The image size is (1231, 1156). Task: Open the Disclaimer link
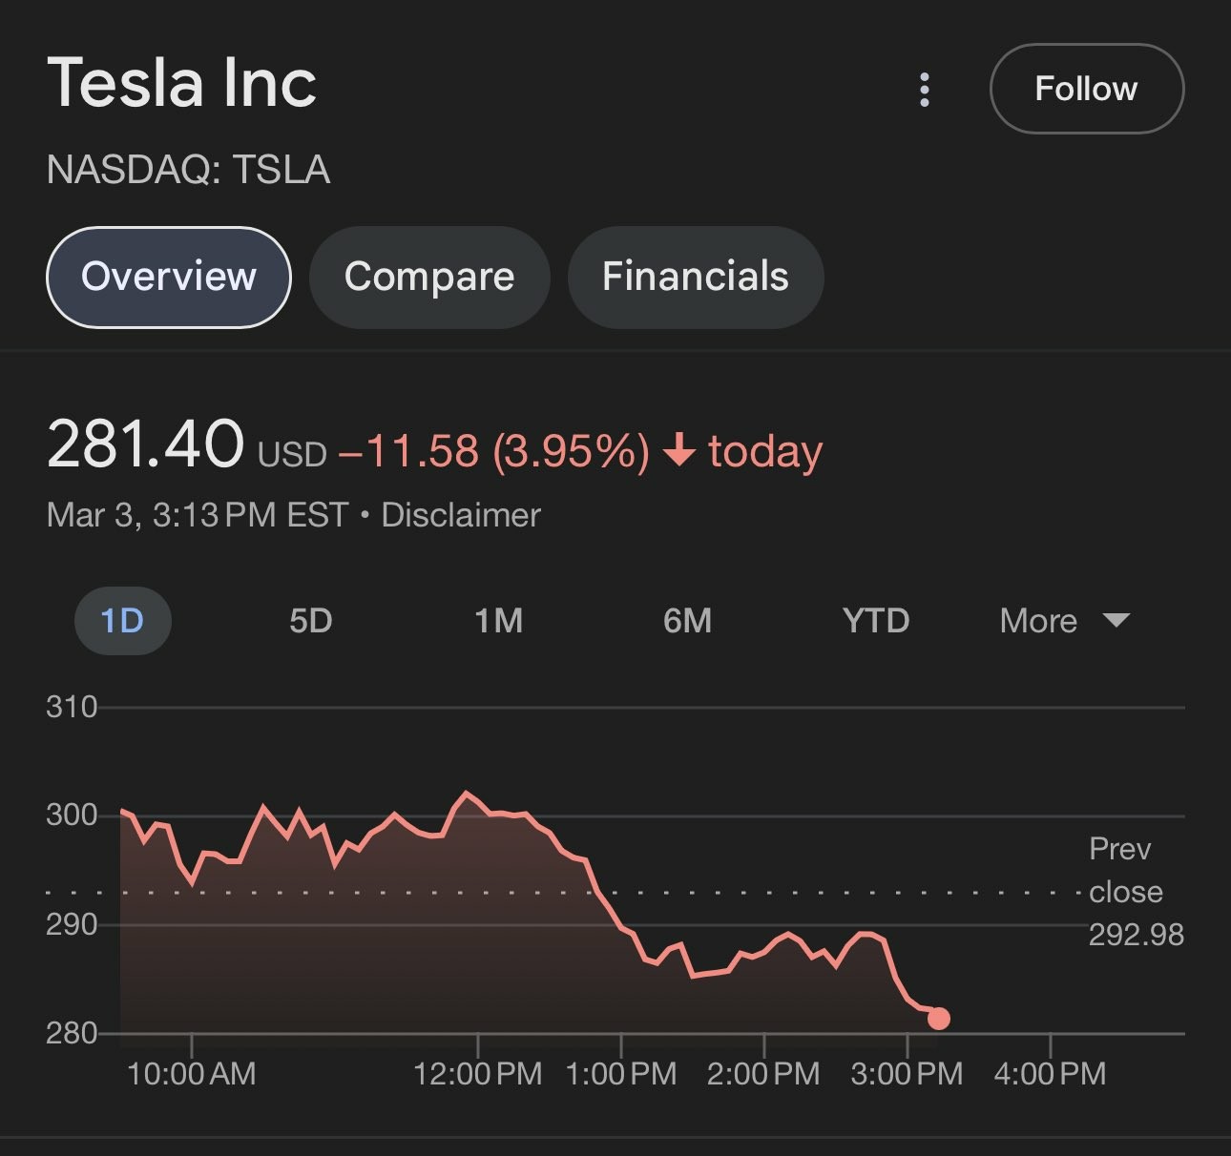point(461,515)
